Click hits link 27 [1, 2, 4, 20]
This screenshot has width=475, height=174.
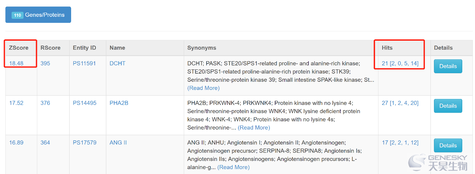[x=400, y=103]
